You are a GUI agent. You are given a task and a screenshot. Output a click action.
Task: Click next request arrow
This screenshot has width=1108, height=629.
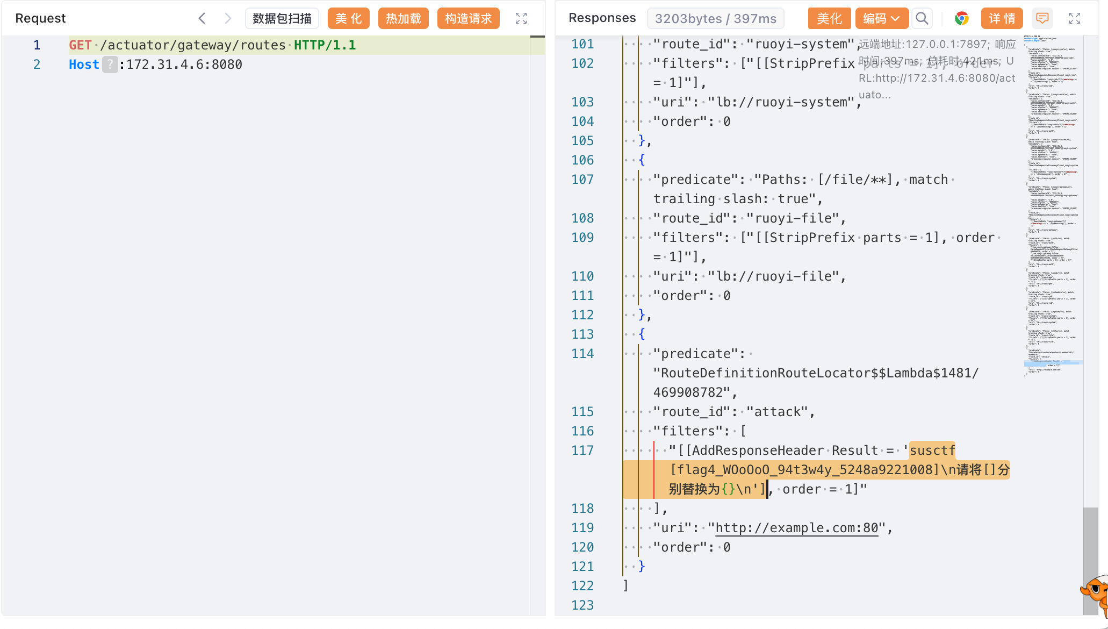pyautogui.click(x=228, y=18)
